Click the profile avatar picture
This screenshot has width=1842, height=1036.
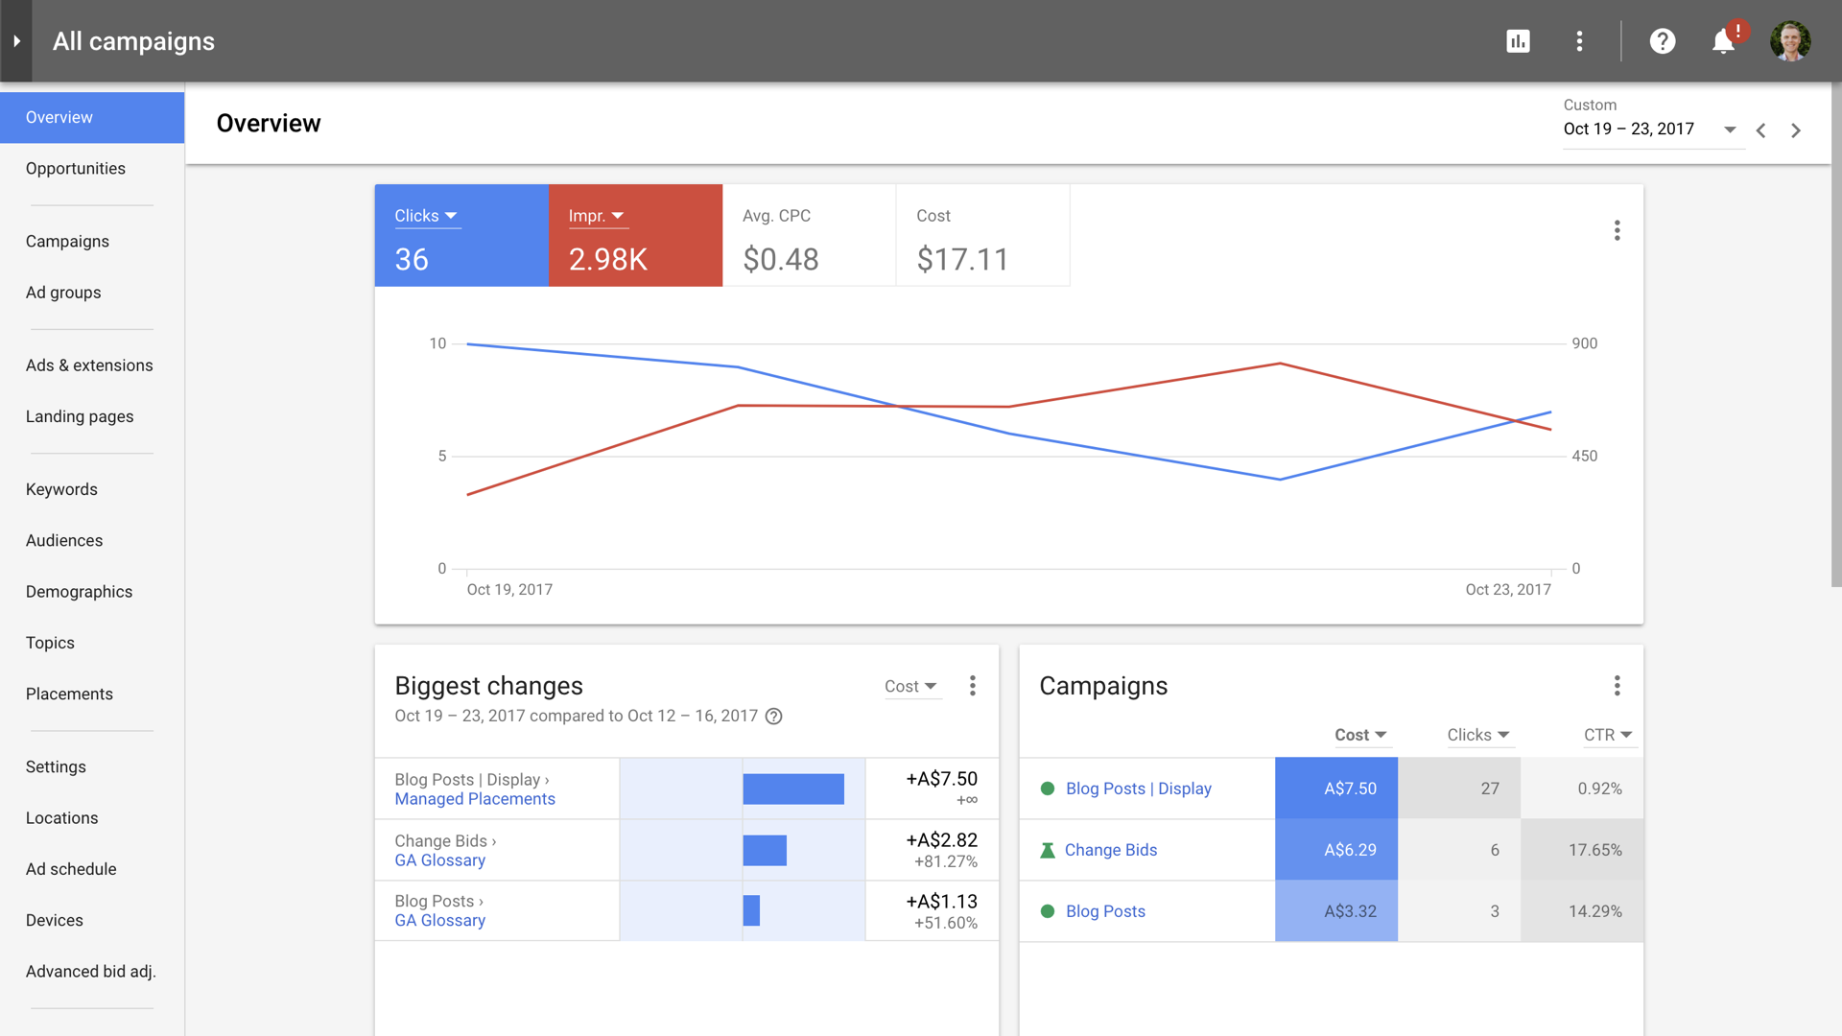1790,40
